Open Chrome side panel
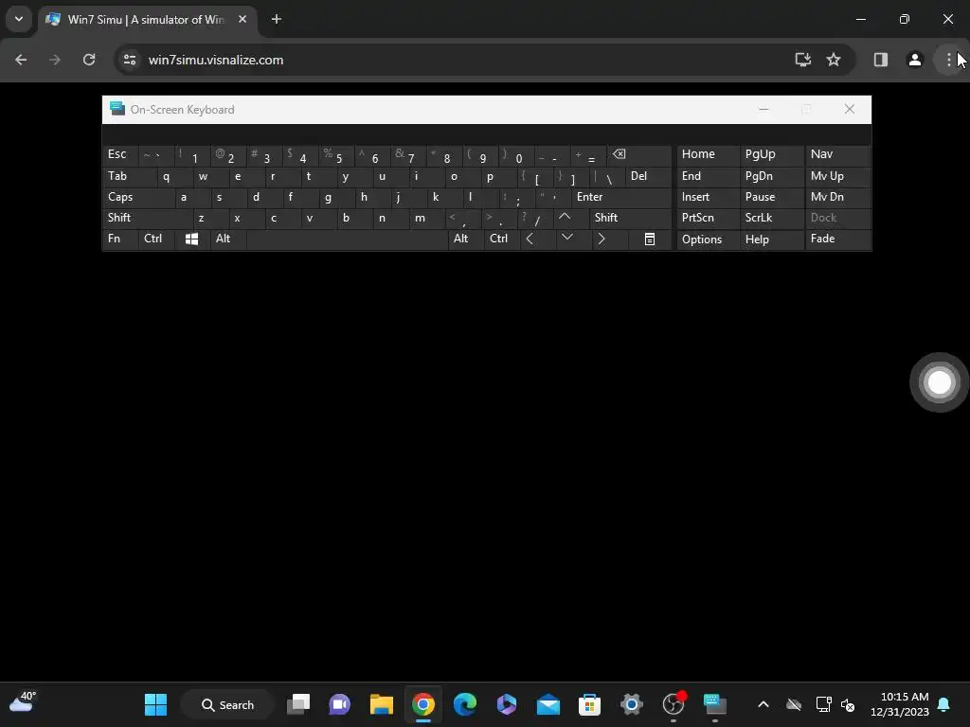The image size is (970, 727). (880, 60)
